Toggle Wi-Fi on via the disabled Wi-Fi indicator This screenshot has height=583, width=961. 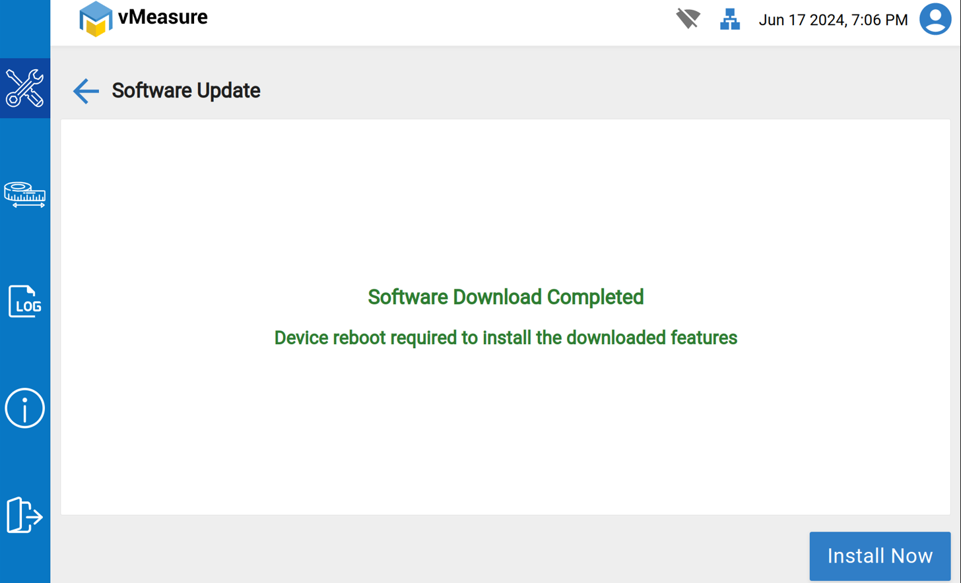688,20
